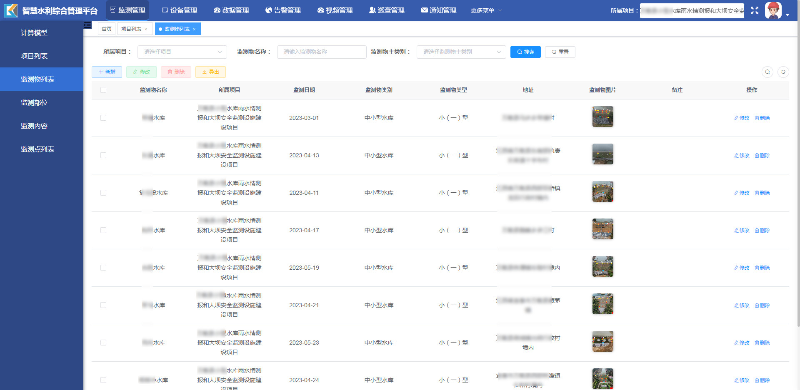Image resolution: width=800 pixels, height=390 pixels.
Task: Tick the checkbox for the 2023-03-01 row
Action: pyautogui.click(x=103, y=118)
